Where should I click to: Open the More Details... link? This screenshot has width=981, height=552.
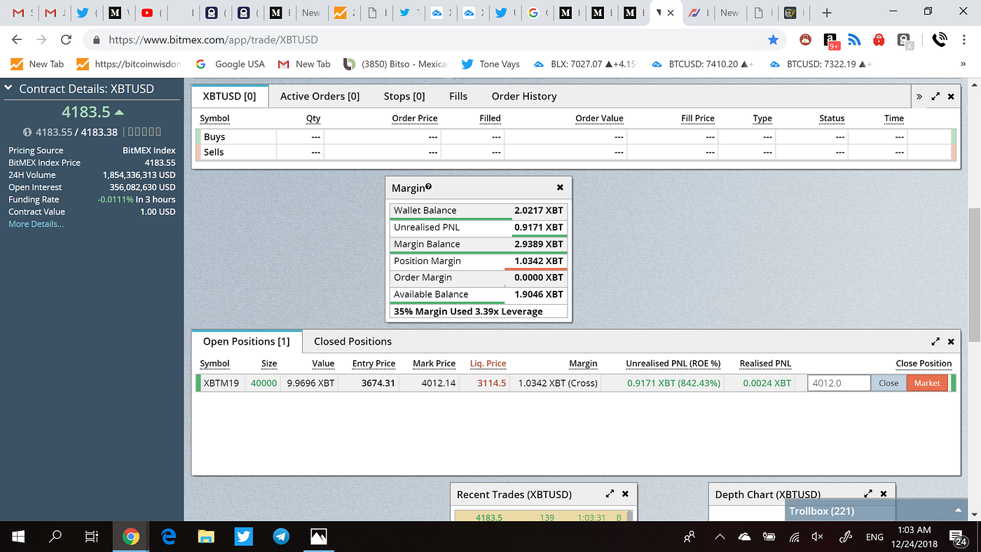point(36,224)
